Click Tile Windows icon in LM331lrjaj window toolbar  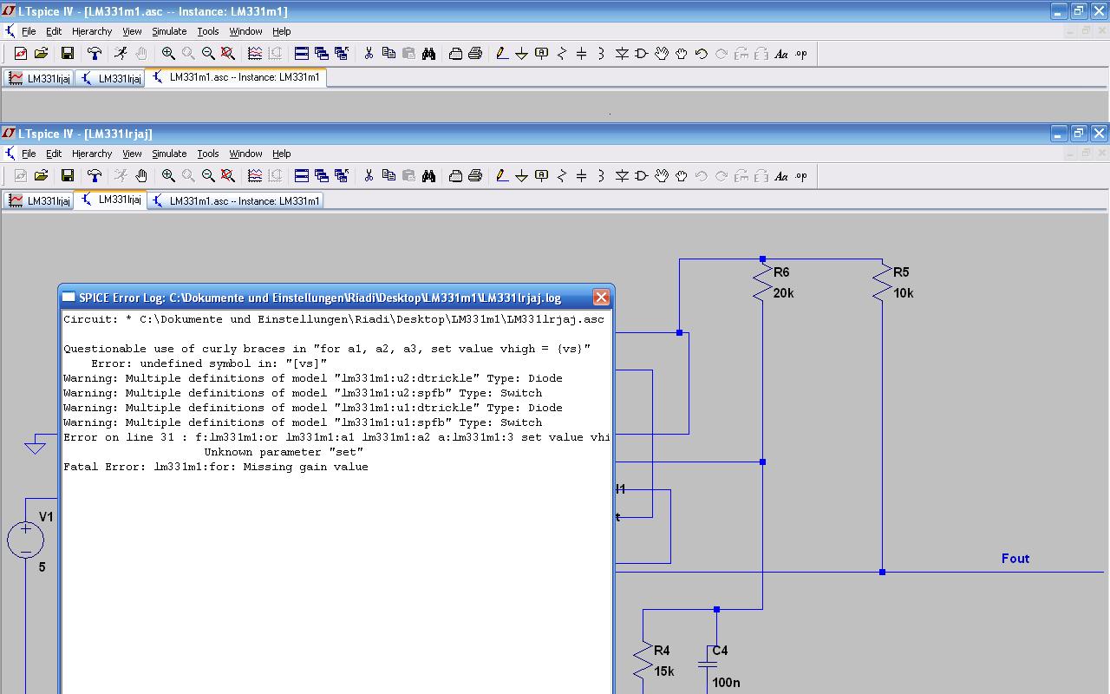pos(302,175)
